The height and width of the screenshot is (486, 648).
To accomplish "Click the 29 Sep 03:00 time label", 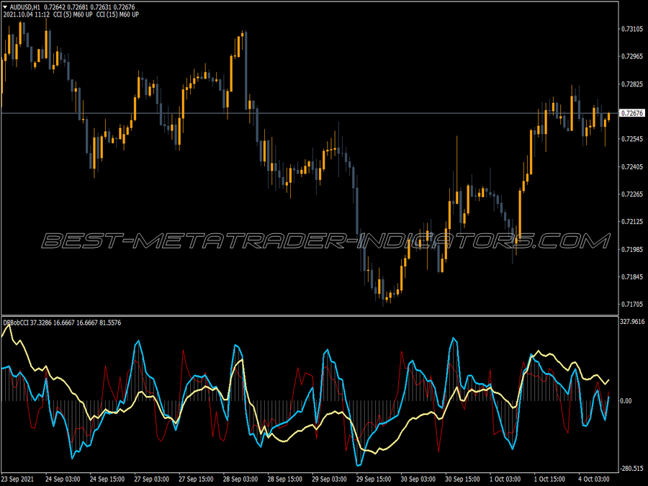I will pos(329,479).
